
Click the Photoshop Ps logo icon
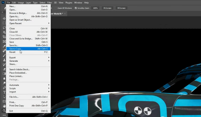click(3, 3)
